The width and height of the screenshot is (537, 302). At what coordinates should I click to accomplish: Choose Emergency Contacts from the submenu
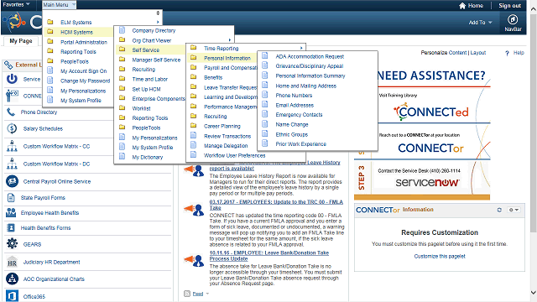(x=299, y=115)
